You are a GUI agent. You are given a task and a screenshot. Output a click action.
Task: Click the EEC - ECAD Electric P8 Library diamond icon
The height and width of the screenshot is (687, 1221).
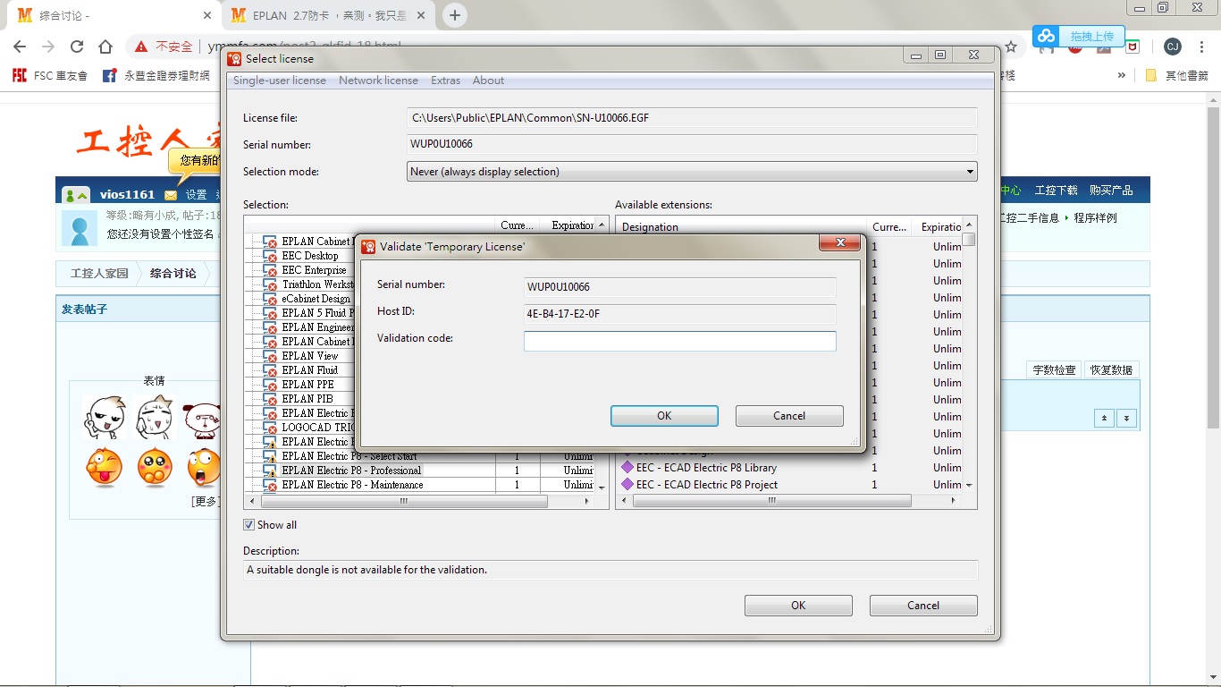click(x=627, y=468)
